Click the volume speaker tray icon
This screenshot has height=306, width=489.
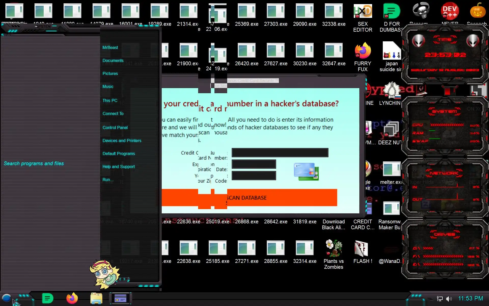pos(449,299)
